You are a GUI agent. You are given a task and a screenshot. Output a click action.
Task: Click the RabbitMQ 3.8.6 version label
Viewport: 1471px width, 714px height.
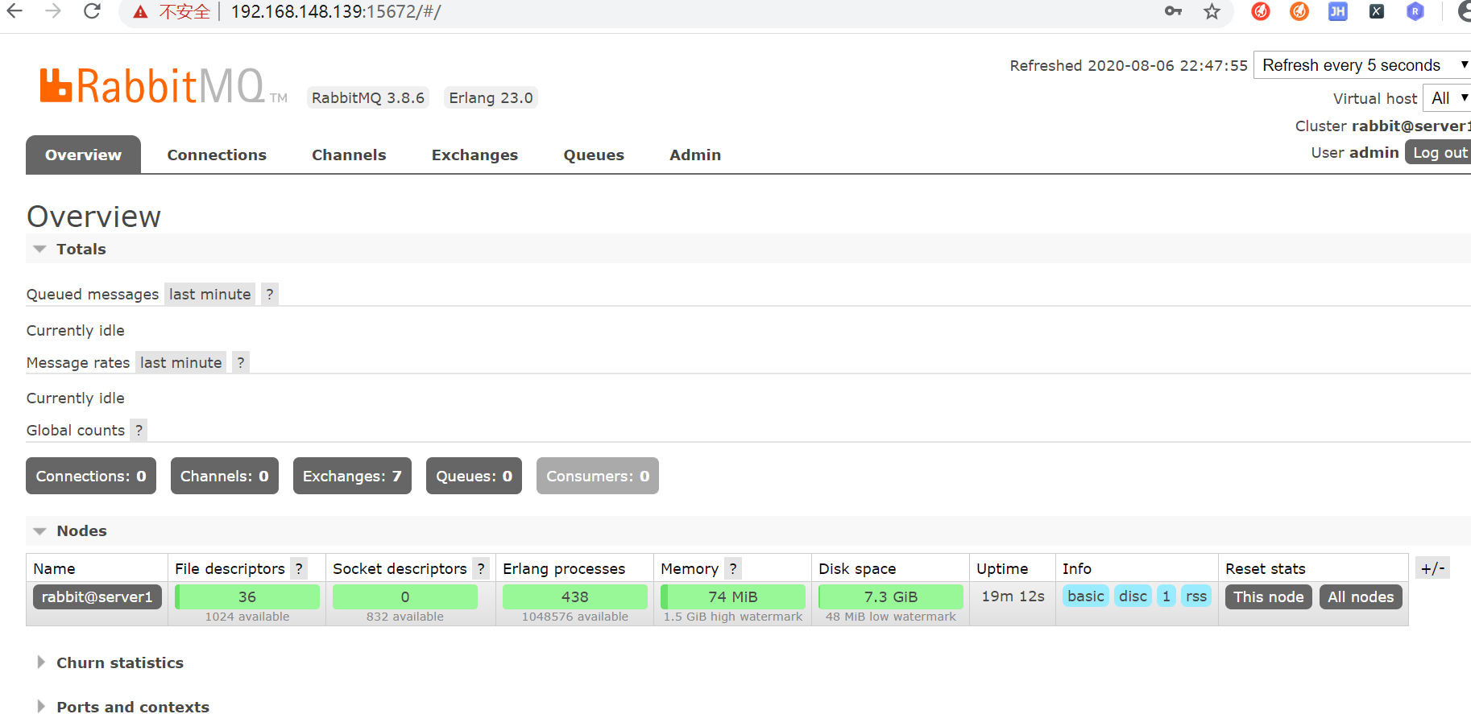point(368,97)
